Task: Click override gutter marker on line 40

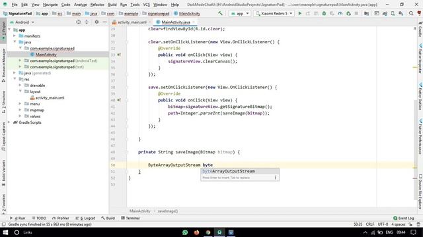Action: pos(119,100)
